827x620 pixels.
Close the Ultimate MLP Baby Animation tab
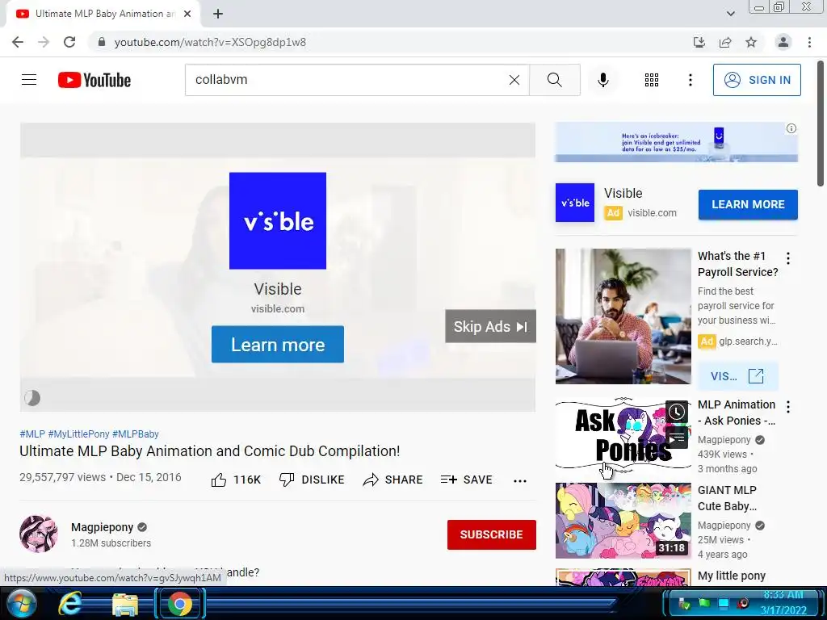coord(187,14)
